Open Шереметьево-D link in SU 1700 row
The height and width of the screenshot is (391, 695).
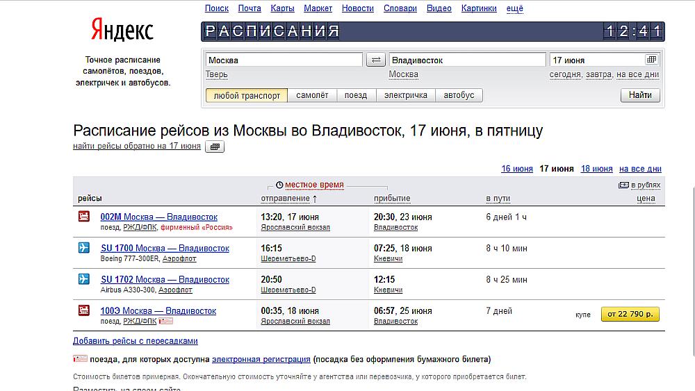[288, 258]
